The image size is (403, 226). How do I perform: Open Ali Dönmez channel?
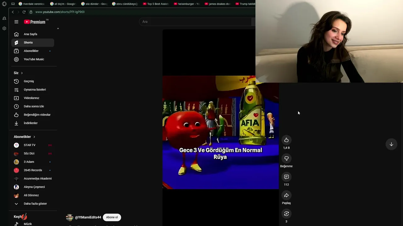[x=33, y=195]
